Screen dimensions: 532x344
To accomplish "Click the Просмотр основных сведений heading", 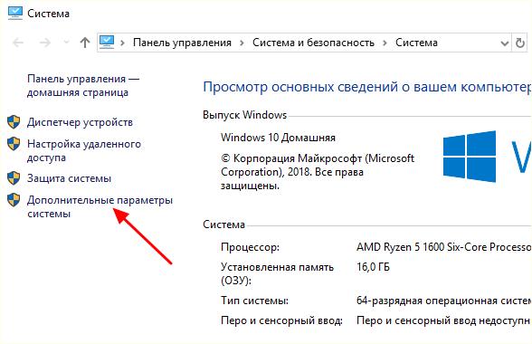I will [x=367, y=87].
